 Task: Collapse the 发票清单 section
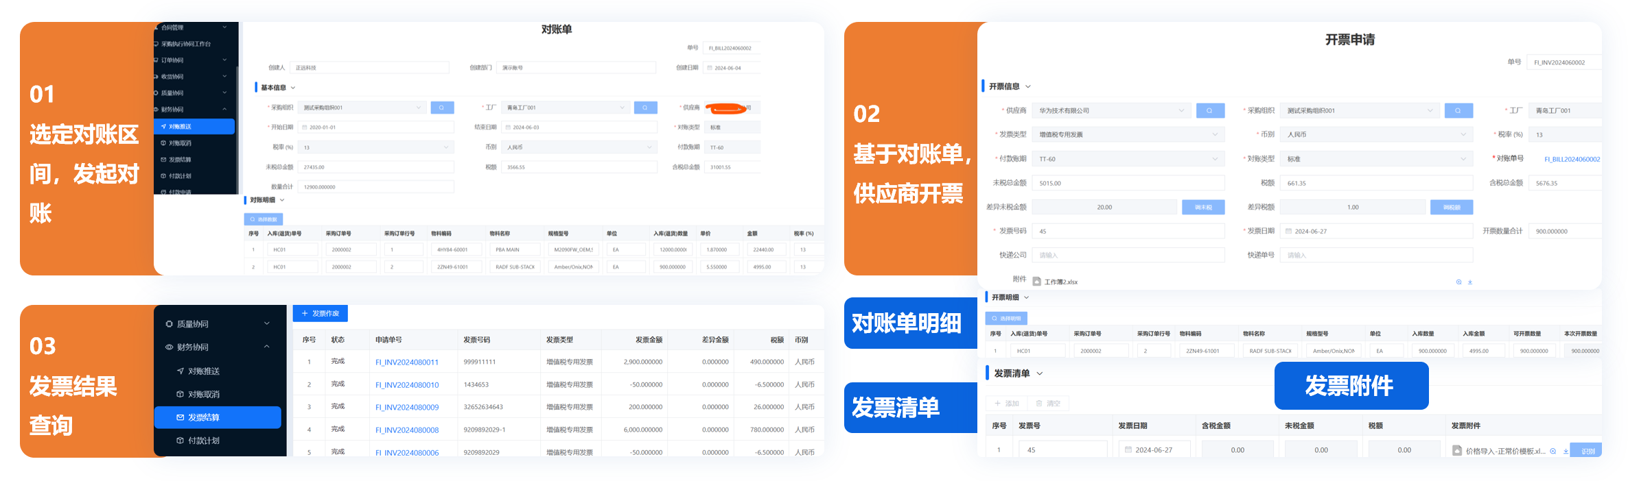pos(1039,373)
